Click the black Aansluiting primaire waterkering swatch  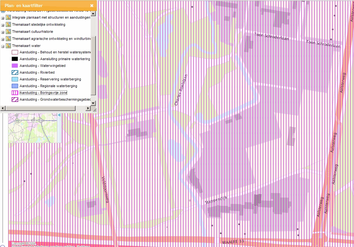pos(15,59)
